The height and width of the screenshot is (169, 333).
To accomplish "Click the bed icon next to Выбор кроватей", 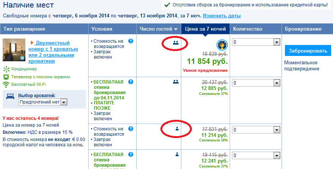I will pyautogui.click(x=10, y=97).
